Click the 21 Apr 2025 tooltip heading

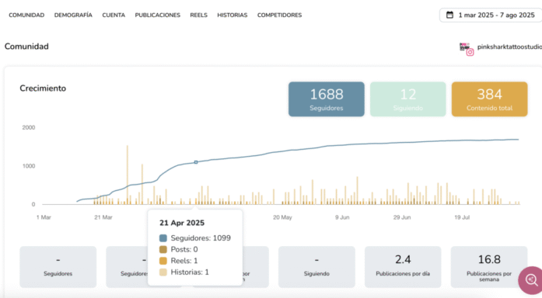182,223
